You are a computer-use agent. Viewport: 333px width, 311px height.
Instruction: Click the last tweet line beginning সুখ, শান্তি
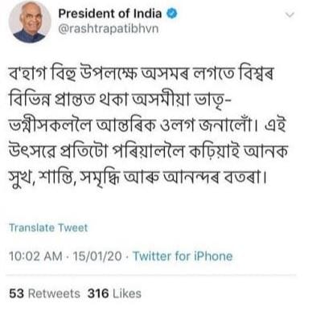click(138, 178)
